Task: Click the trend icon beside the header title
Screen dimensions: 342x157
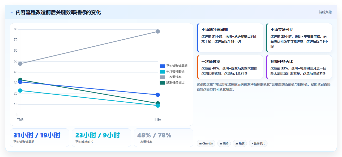Action: click(x=12, y=13)
